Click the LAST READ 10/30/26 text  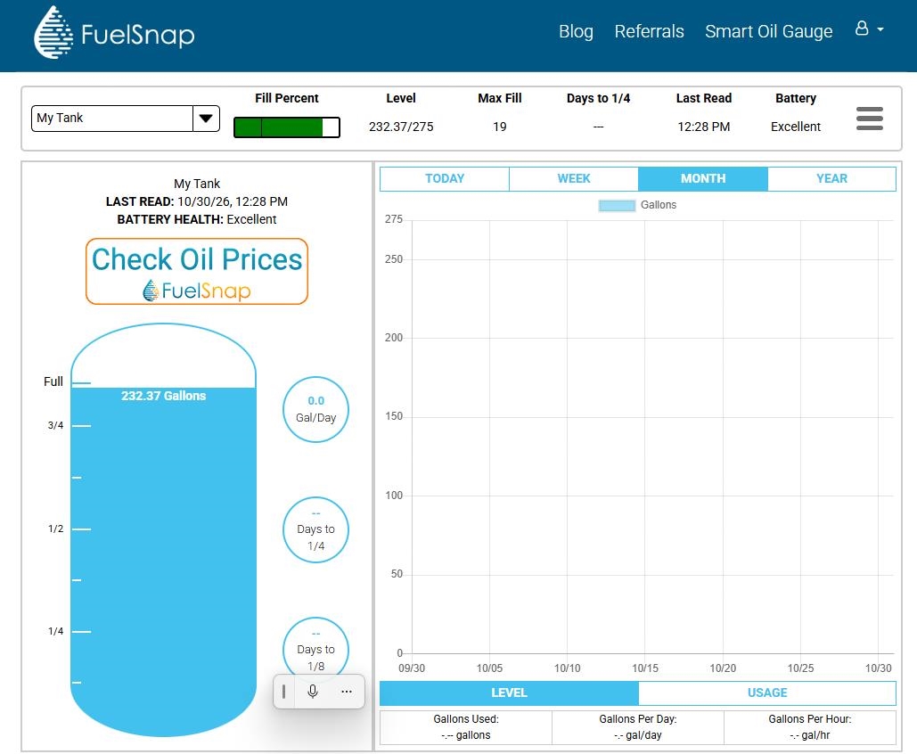(196, 201)
